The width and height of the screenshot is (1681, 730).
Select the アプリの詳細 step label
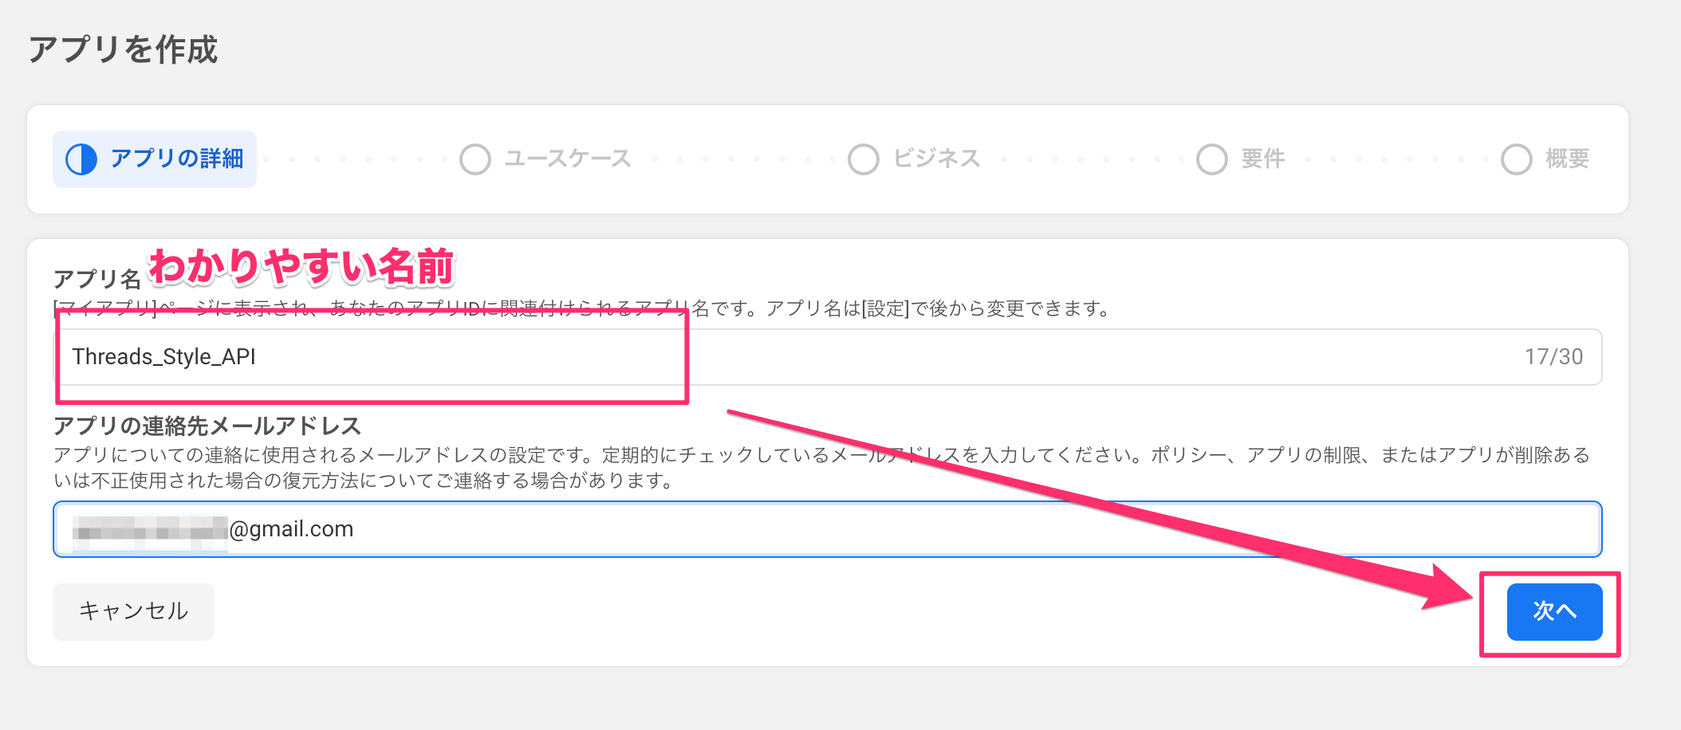coord(177,159)
